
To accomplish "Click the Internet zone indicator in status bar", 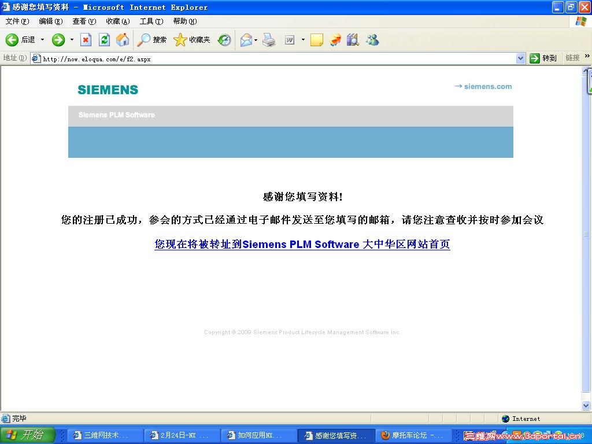I will (x=521, y=419).
